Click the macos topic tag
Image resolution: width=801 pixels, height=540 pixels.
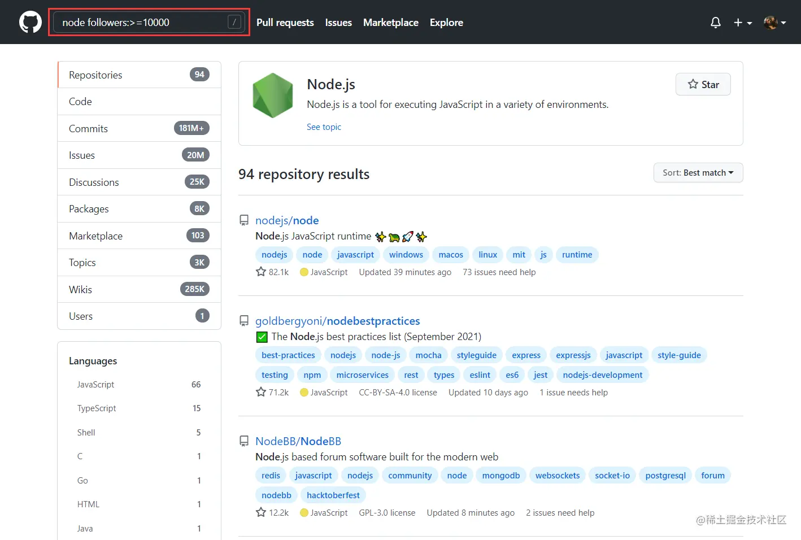(451, 255)
